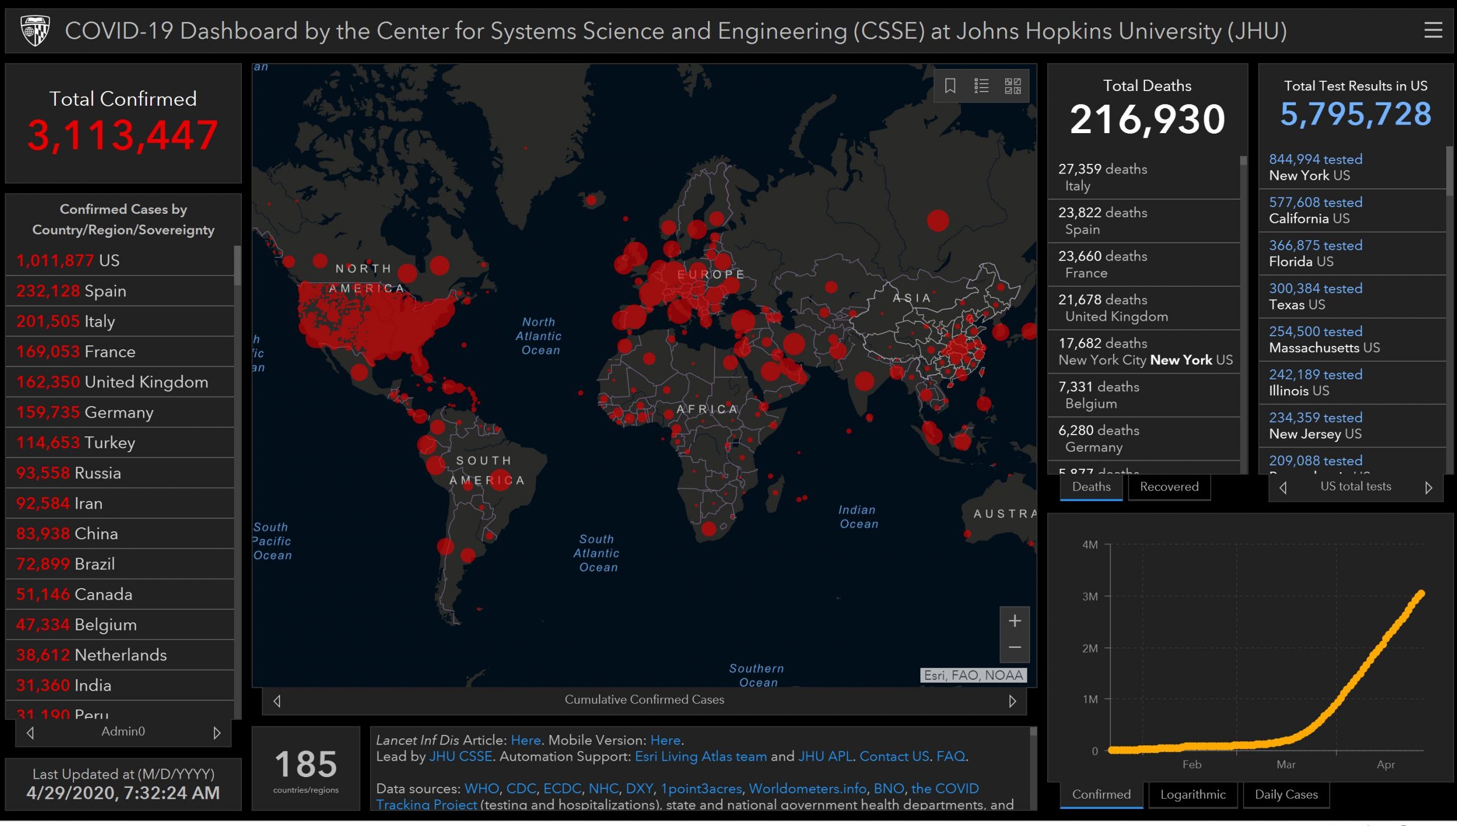Zoom in on the map with plus button
Image resolution: width=1457 pixels, height=826 pixels.
click(1014, 621)
